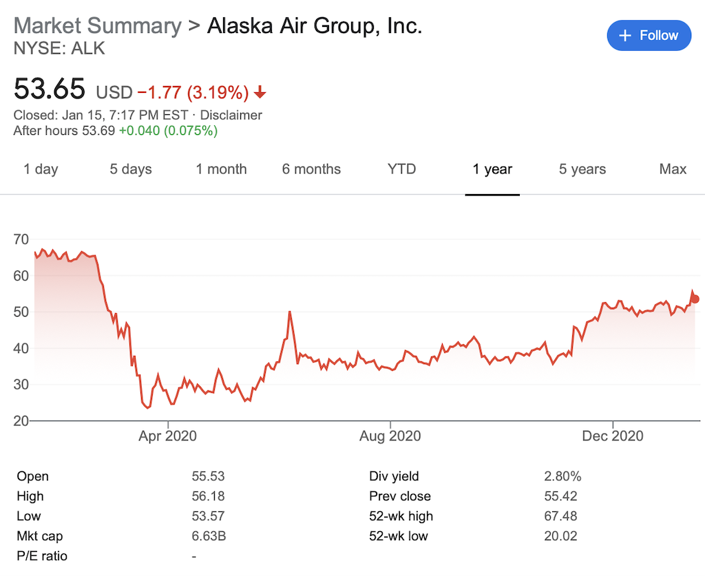Select the YTD tab

pyautogui.click(x=402, y=169)
